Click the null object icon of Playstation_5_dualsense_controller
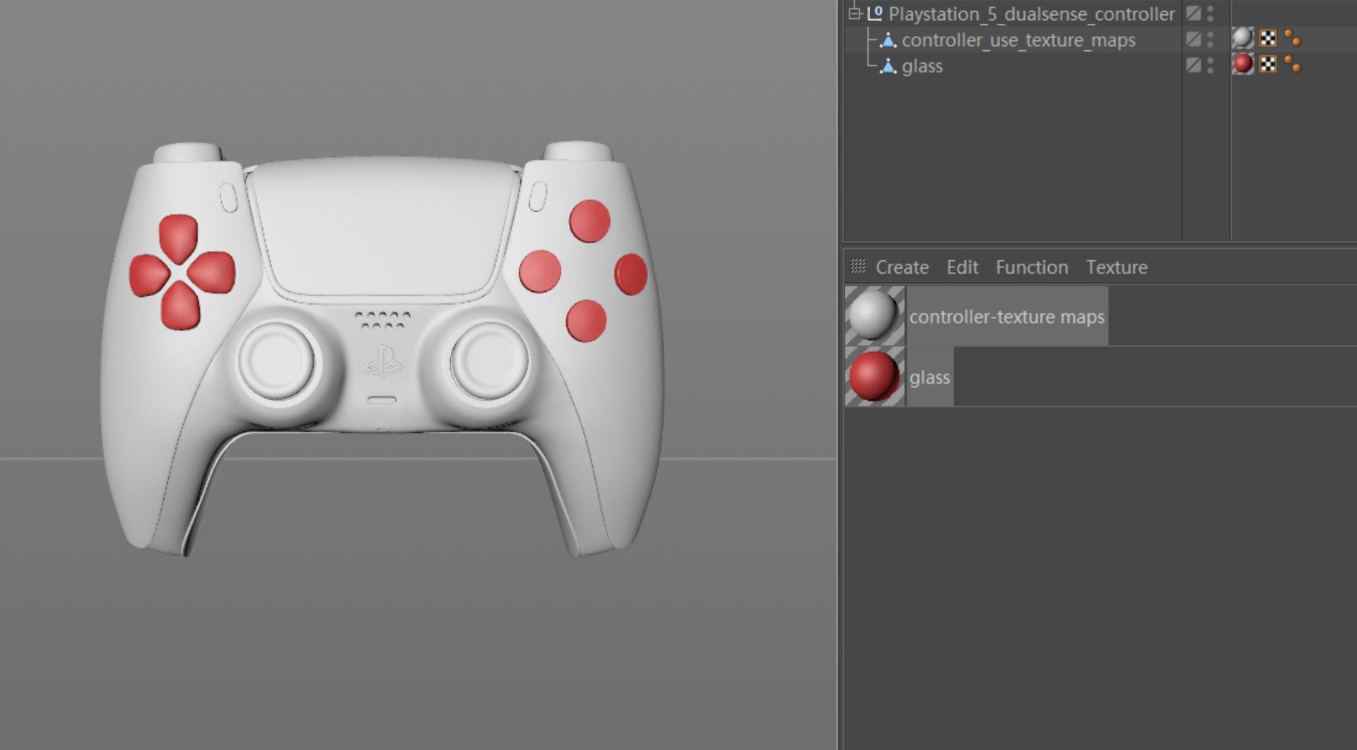 (x=874, y=13)
